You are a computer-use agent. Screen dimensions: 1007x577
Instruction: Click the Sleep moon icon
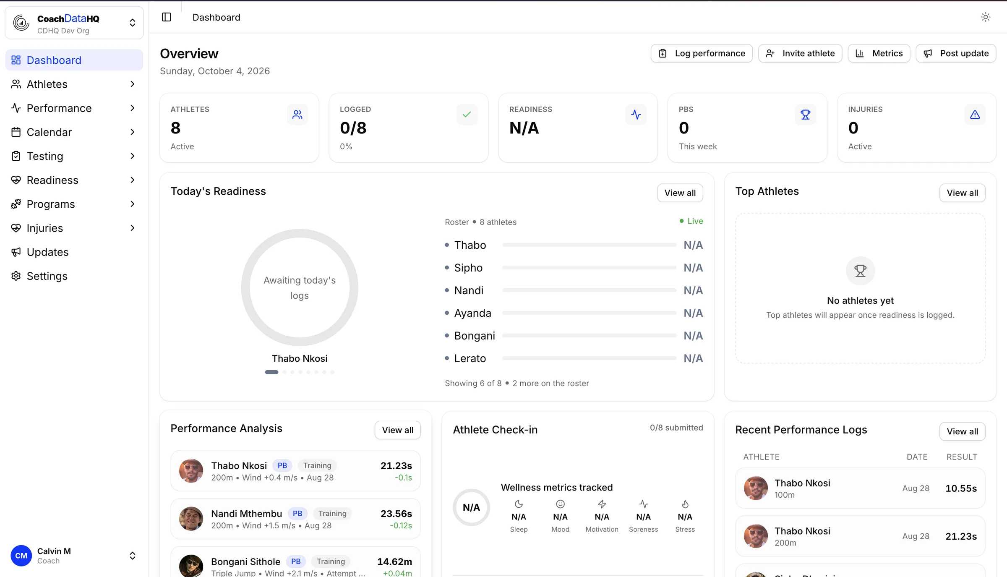click(519, 504)
